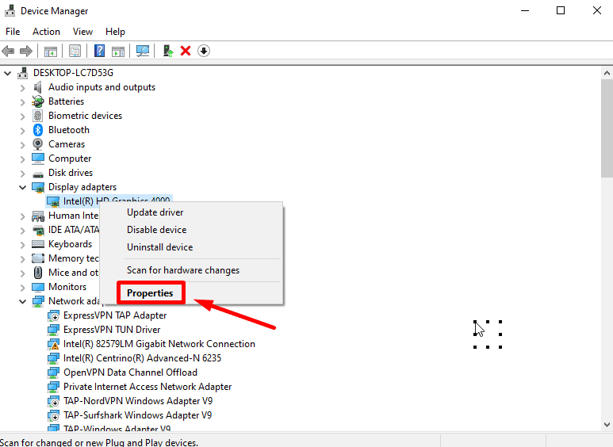Select OpenVPN Data Channel Offload
613x447 pixels.
coord(130,372)
